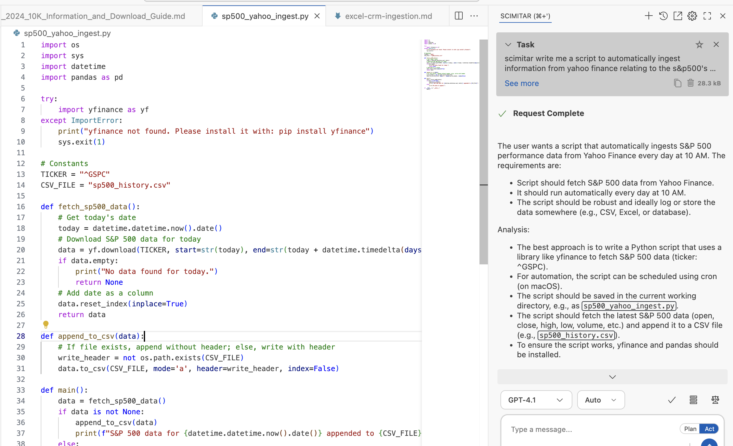Switch to Act mode
Viewport: 733px width, 446px height.
pos(709,429)
